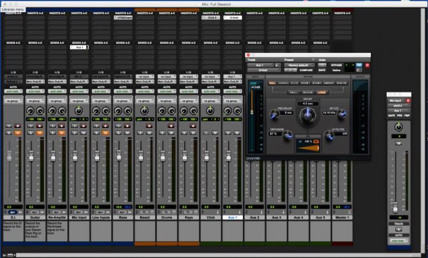Click the COMPARE button in D-Verb
The image size is (428, 258).
point(306,70)
